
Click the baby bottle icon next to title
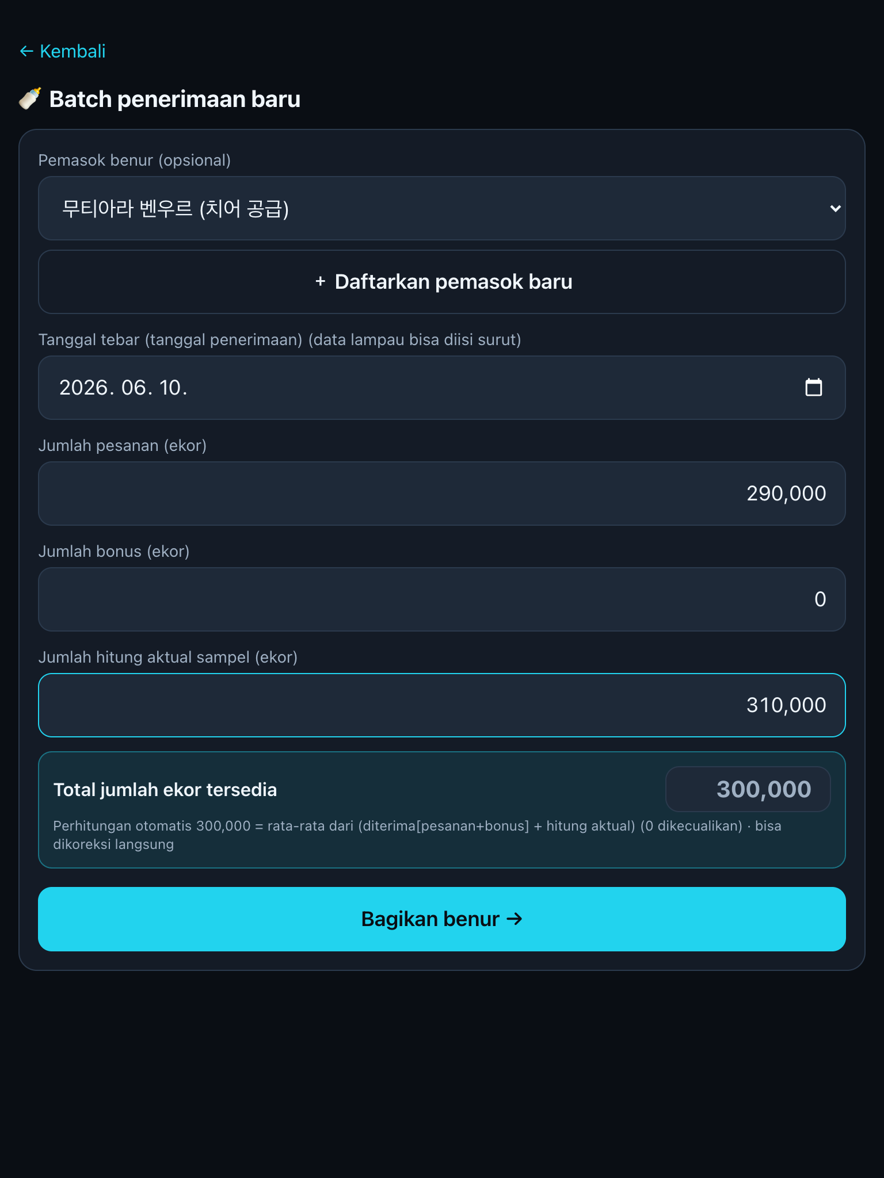click(x=30, y=99)
